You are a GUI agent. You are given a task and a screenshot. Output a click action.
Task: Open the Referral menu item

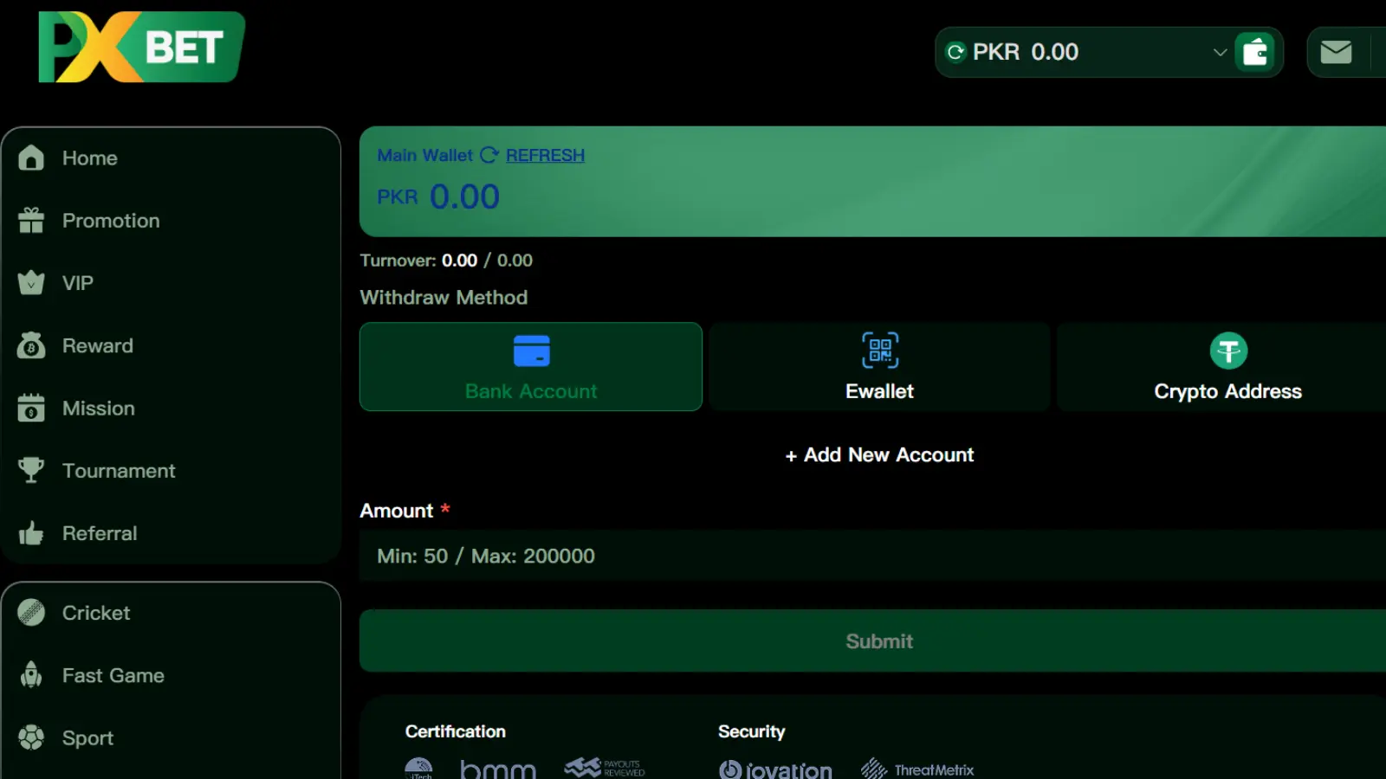171,533
